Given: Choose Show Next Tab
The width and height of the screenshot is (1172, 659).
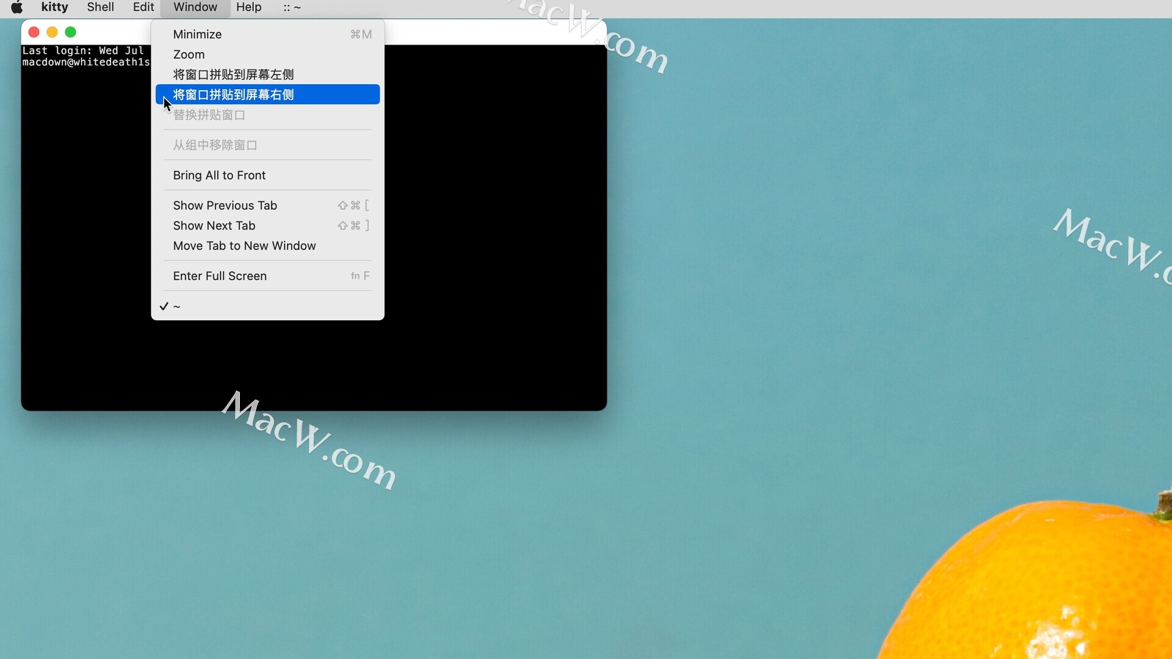Looking at the screenshot, I should coord(267,226).
